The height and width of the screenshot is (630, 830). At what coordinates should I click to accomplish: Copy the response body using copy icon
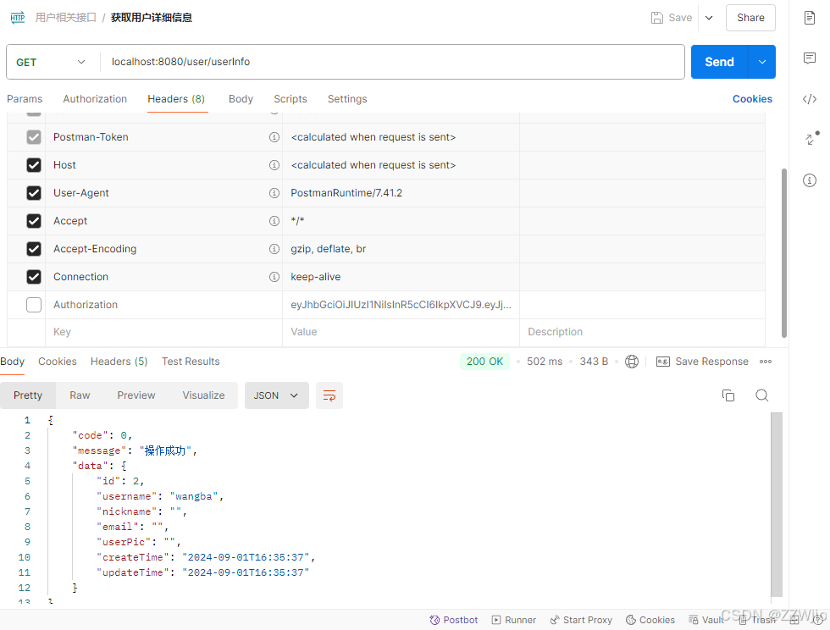pos(728,395)
